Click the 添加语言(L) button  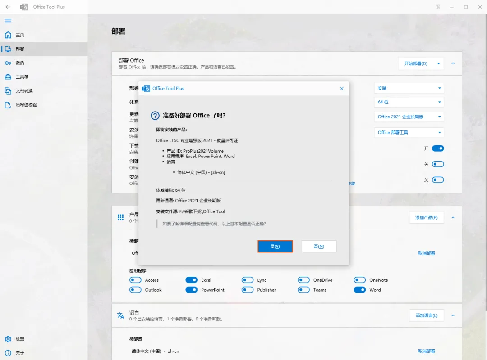point(427,315)
